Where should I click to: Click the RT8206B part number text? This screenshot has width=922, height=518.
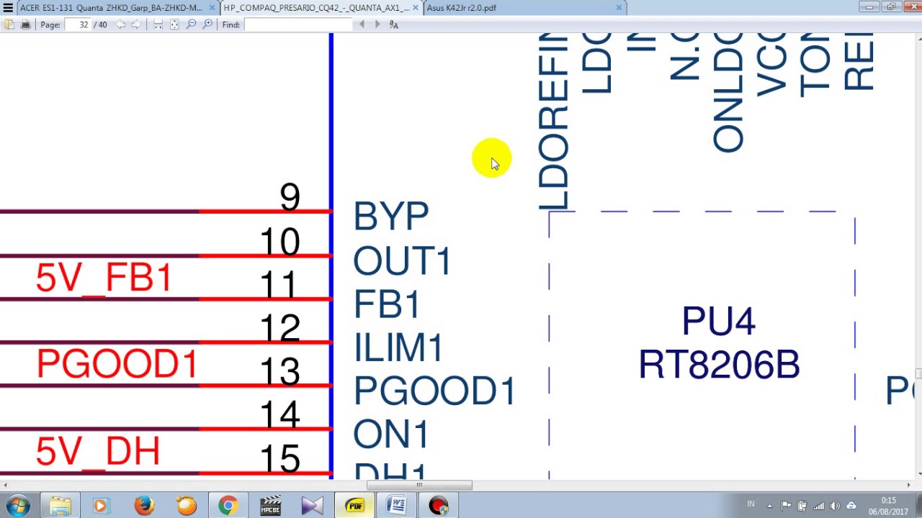coord(719,365)
